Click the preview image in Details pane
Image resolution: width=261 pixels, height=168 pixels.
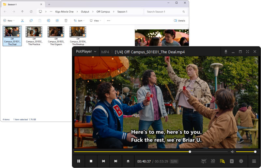coord(162,38)
